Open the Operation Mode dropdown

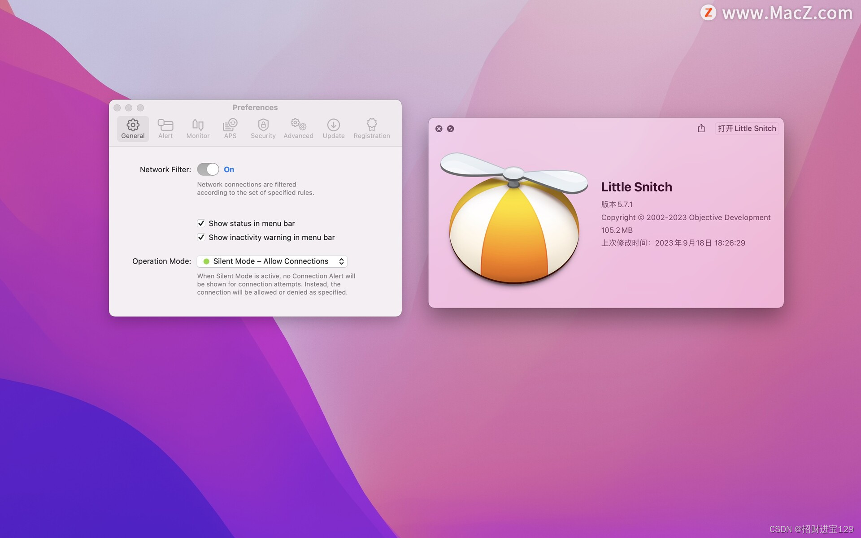pos(272,261)
